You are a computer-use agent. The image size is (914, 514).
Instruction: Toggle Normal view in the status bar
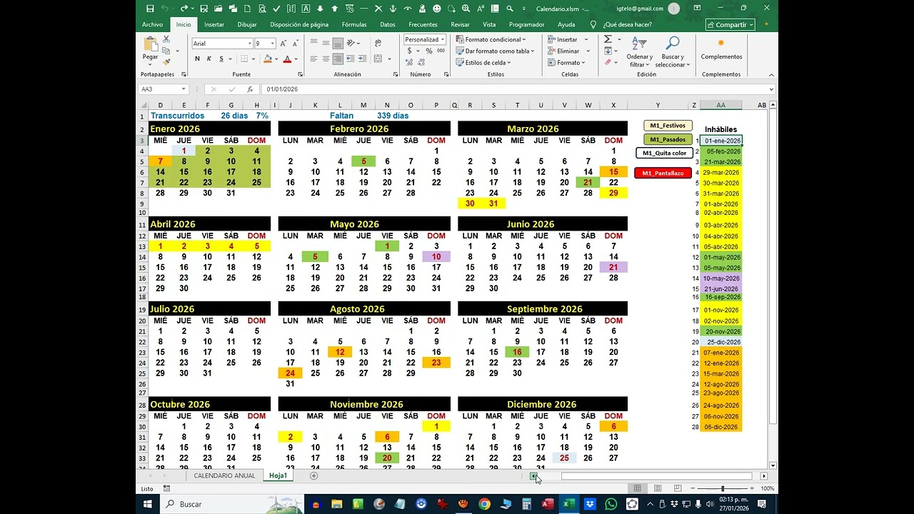(637, 488)
